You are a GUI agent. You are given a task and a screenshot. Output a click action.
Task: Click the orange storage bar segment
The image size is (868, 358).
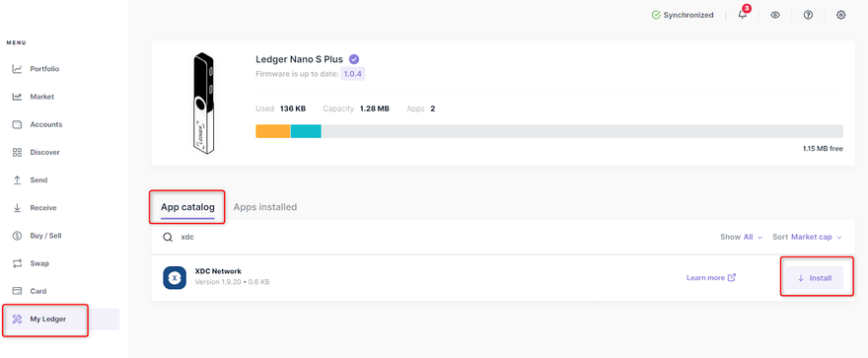click(x=273, y=131)
